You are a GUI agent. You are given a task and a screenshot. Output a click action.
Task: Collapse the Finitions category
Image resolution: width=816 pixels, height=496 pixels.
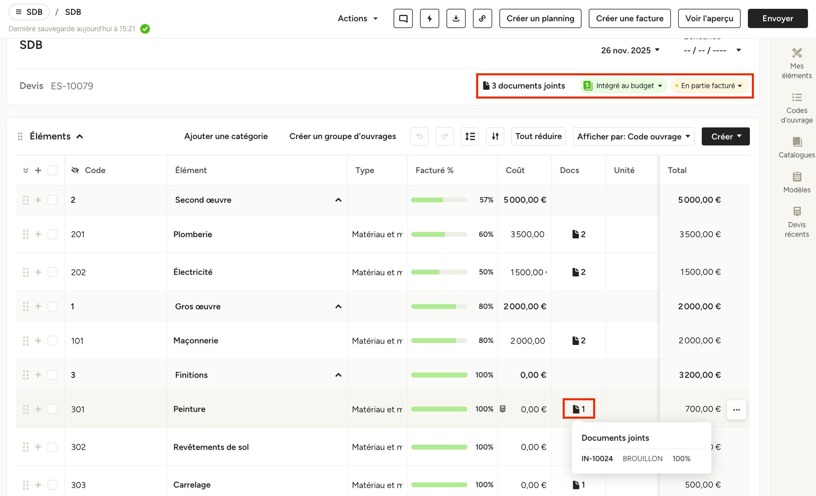pos(338,375)
